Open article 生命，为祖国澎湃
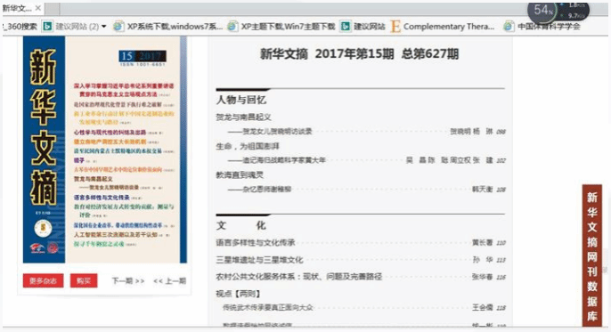The height and width of the screenshot is (332, 611). click(x=248, y=146)
